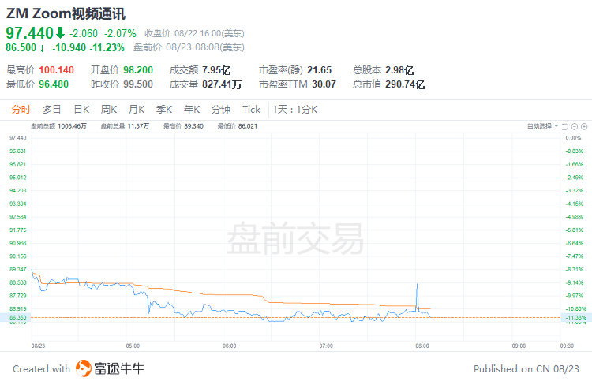592x385 pixels.
Task: Select the Tick tab
Action: pos(252,110)
